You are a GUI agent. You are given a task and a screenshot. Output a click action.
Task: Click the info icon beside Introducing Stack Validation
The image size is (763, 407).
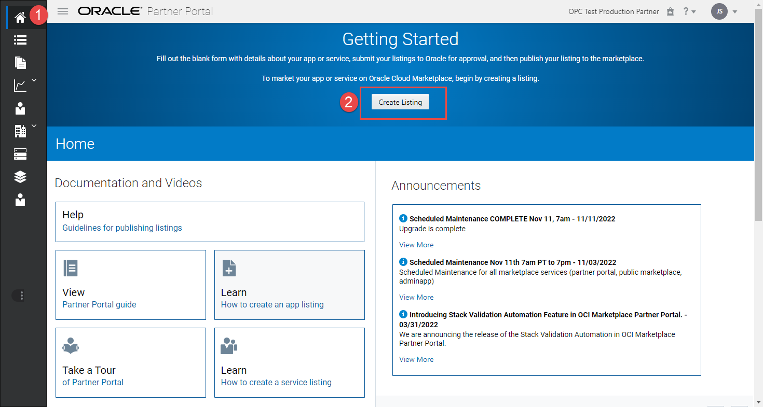403,314
